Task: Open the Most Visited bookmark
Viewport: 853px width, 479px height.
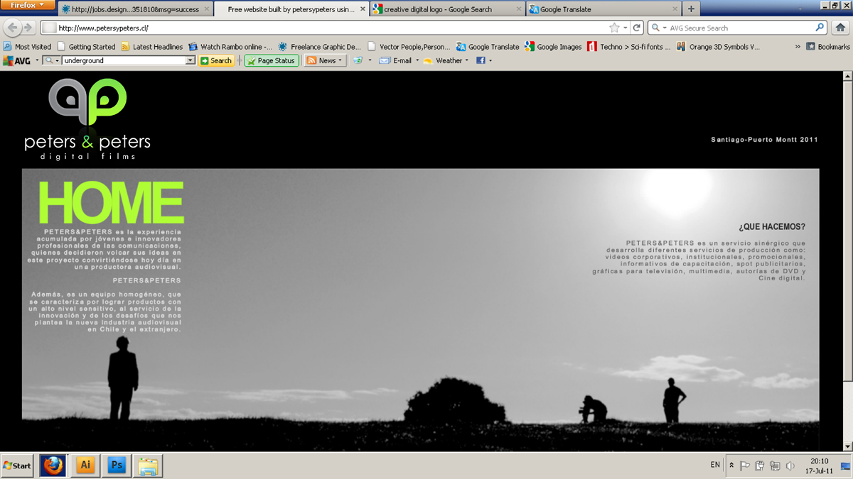Action: pyautogui.click(x=28, y=47)
